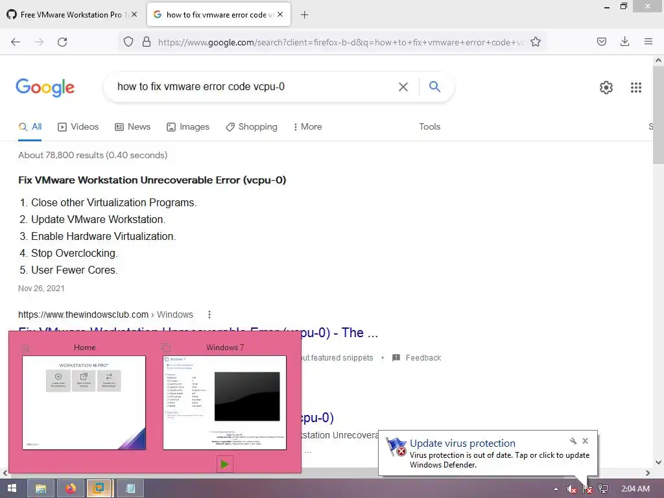The width and height of the screenshot is (664, 498).
Task: Switch to Images results
Action: 188,126
